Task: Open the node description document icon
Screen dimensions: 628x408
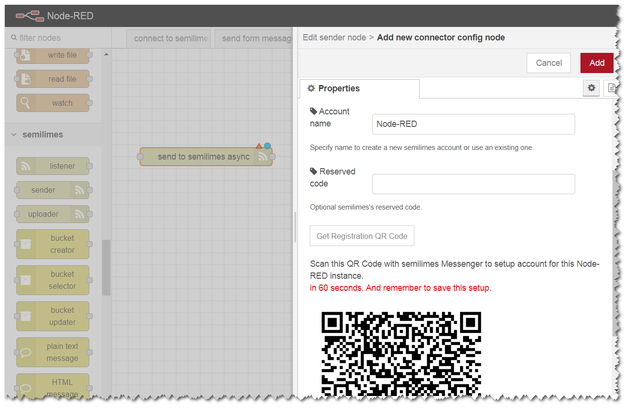Action: [x=611, y=88]
